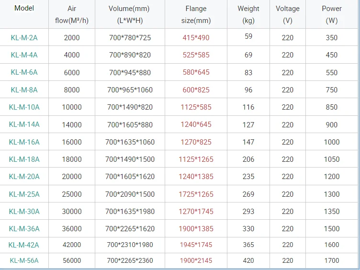This screenshot has height=270, width=360.
Task: Select the KL-M-56A model name
Action: [24, 261]
